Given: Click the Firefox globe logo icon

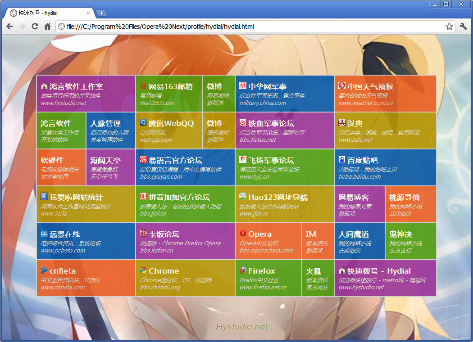Looking at the screenshot, I should click(243, 270).
